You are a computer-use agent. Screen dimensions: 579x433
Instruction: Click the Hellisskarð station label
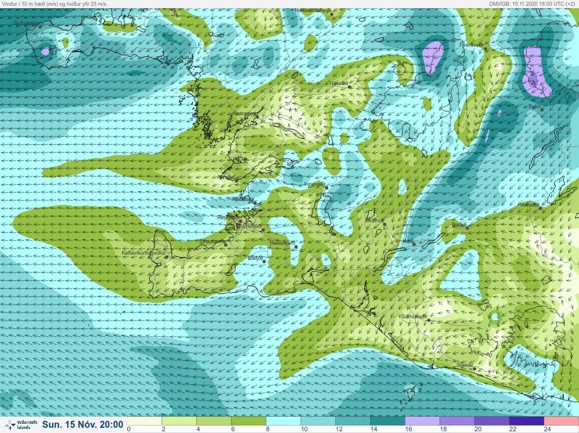[x=282, y=243]
